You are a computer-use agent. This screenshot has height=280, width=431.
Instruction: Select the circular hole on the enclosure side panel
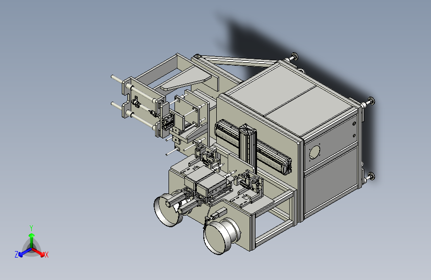point(315,152)
